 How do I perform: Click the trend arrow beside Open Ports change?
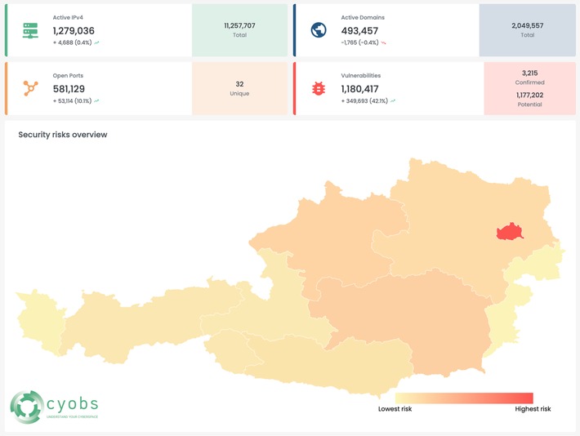pyautogui.click(x=96, y=101)
